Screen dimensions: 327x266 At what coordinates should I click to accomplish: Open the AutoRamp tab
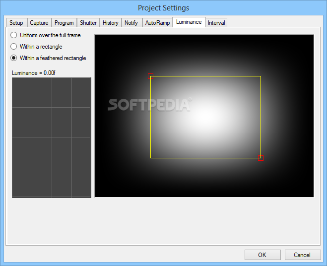(157, 22)
